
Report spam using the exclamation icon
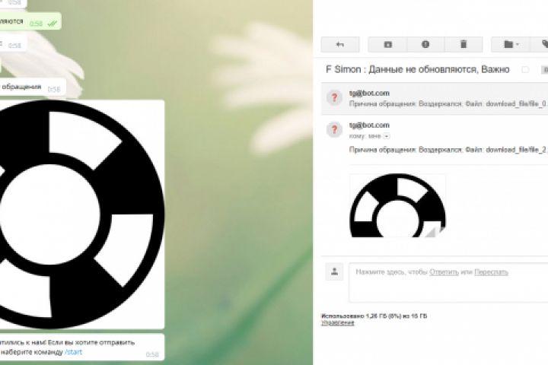[425, 44]
